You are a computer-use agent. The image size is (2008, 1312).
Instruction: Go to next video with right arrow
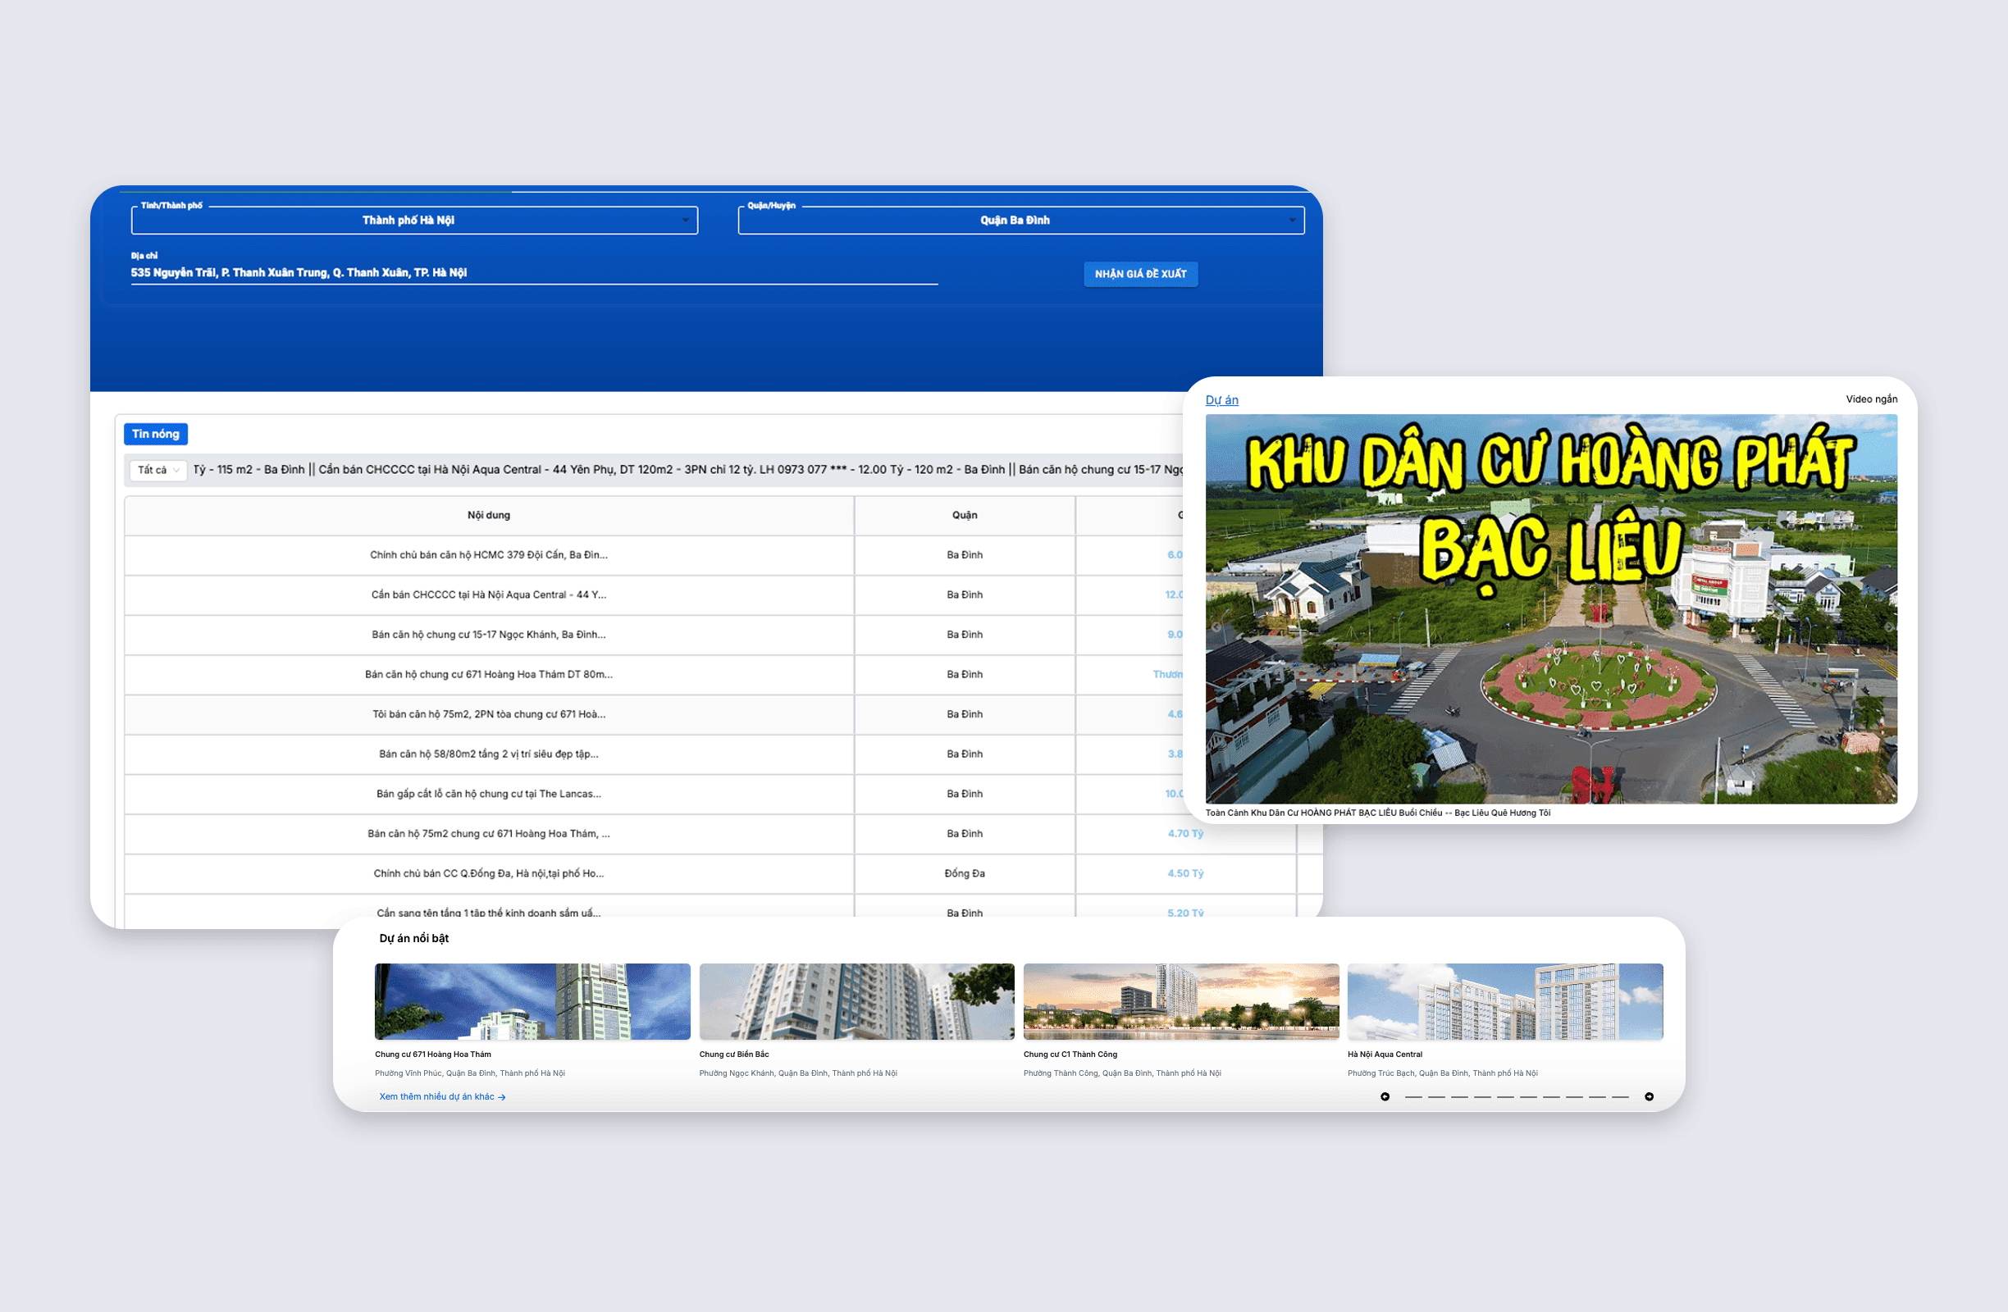1888,626
